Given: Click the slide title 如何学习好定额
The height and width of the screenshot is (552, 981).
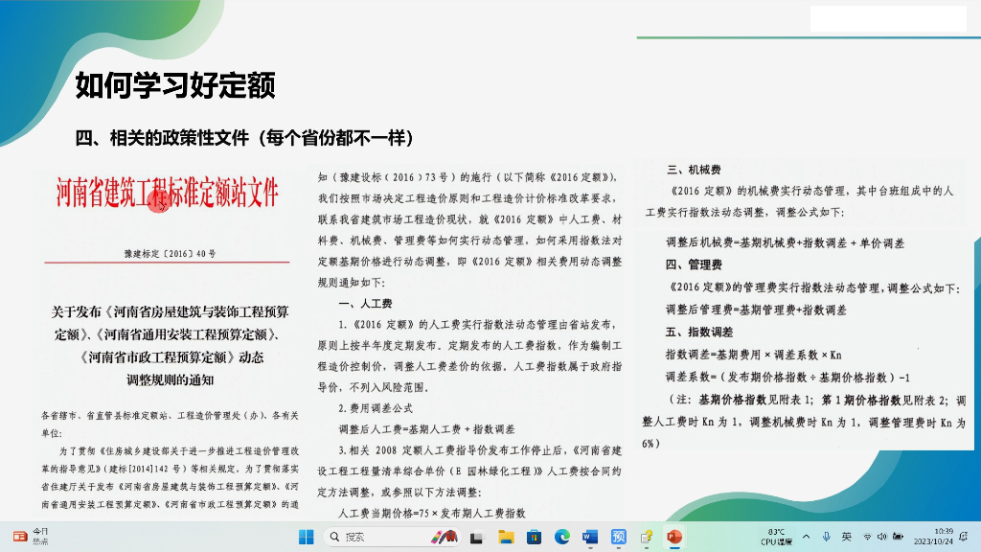Looking at the screenshot, I should tap(175, 85).
